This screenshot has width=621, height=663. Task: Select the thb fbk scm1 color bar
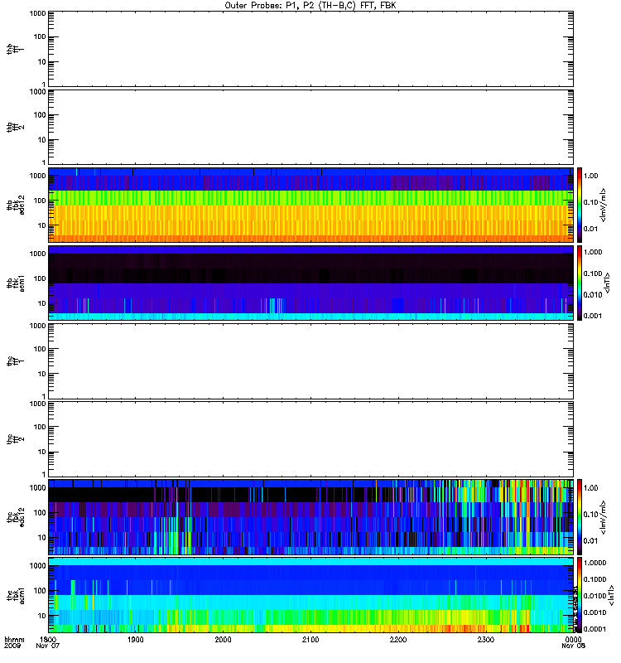coord(580,283)
